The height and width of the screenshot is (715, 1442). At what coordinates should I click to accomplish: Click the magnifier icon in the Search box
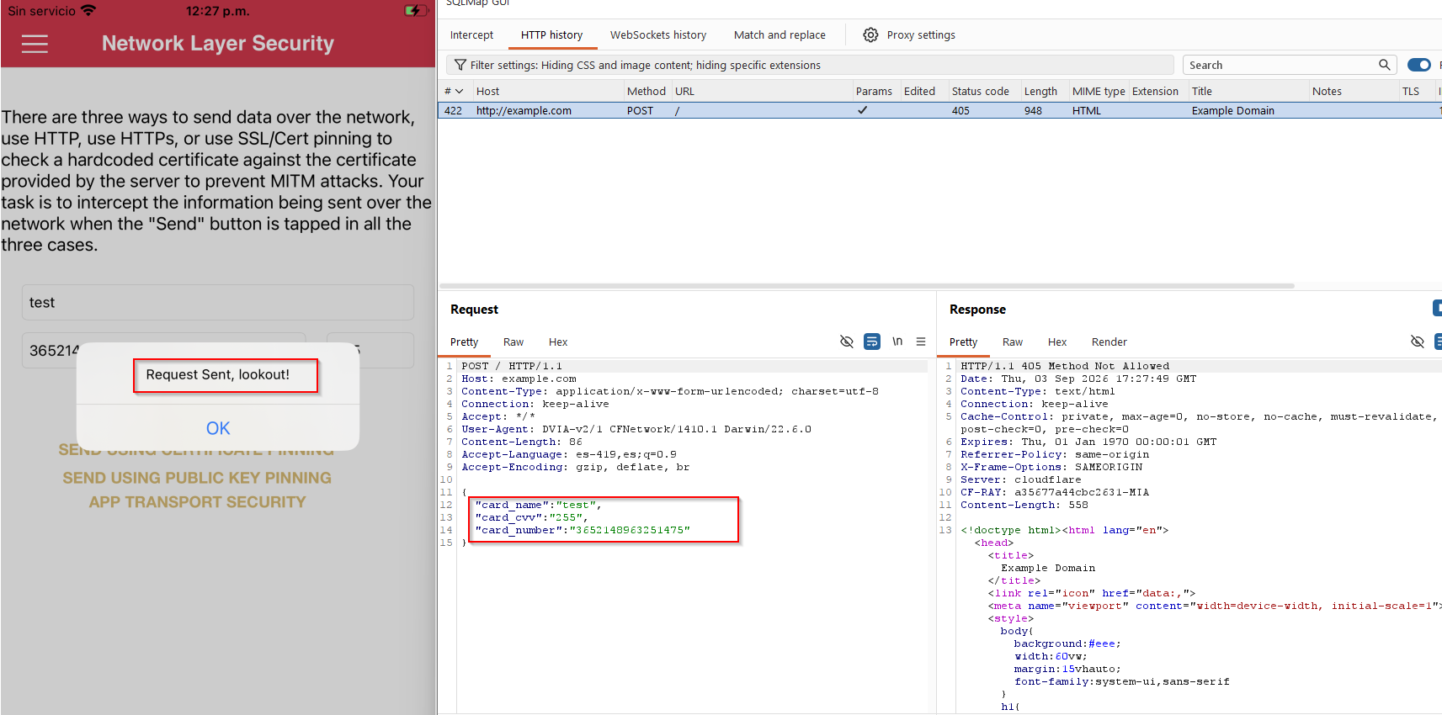[1384, 65]
